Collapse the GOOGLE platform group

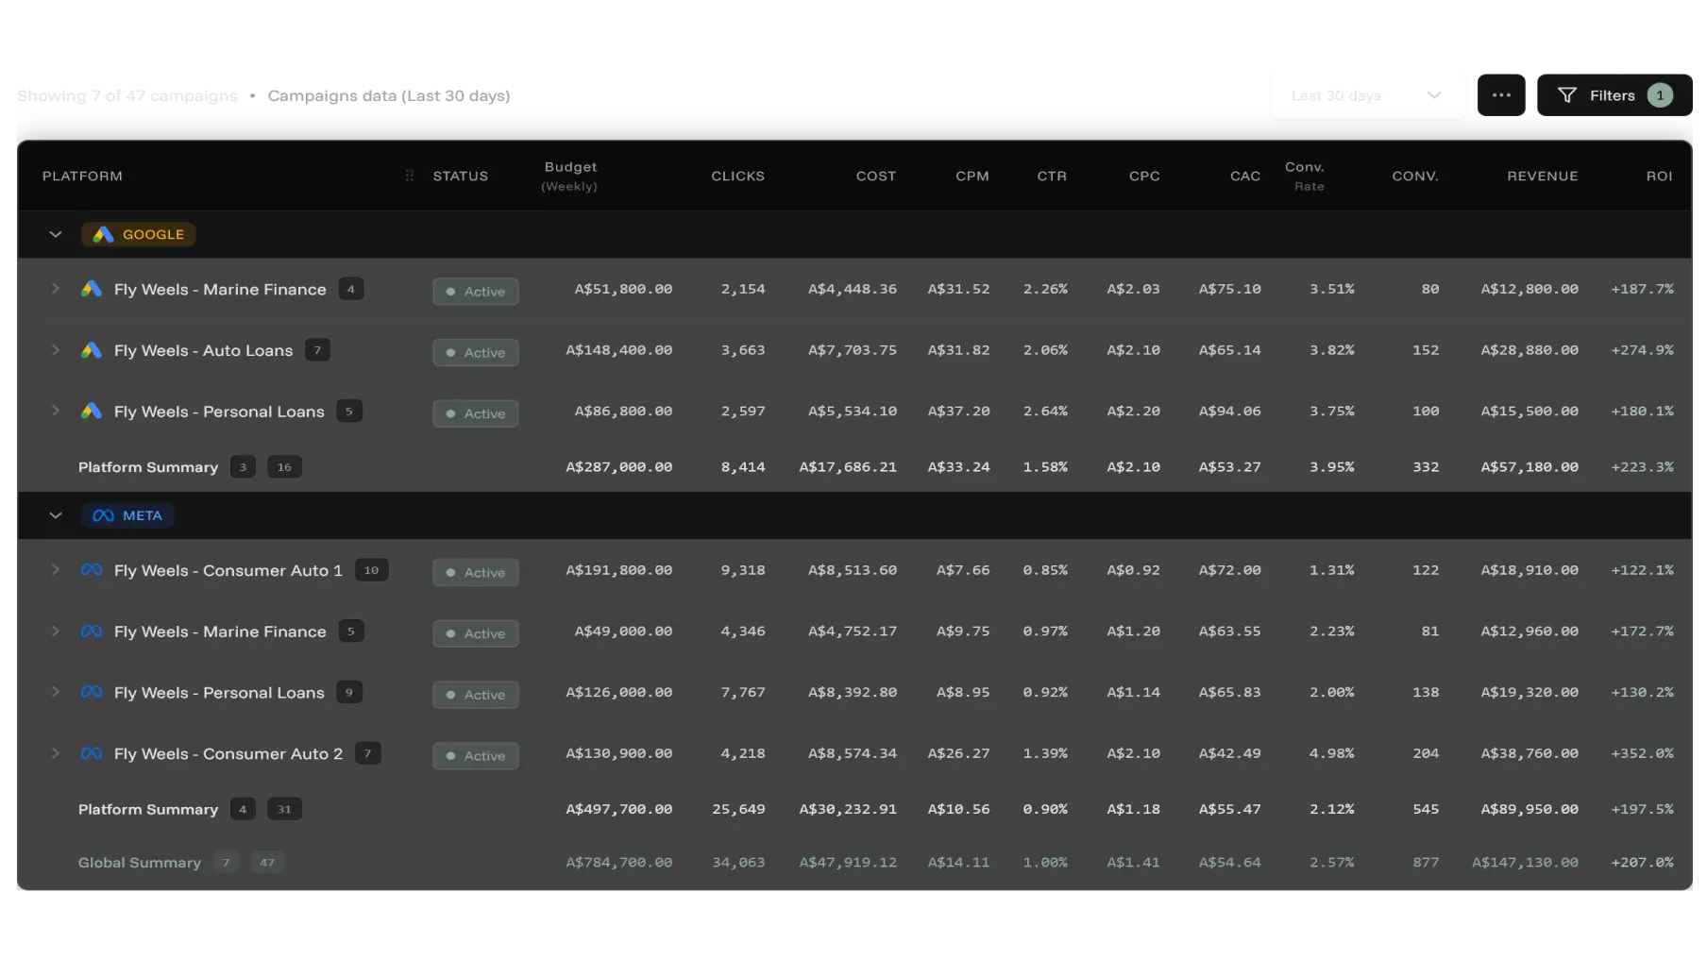[55, 234]
